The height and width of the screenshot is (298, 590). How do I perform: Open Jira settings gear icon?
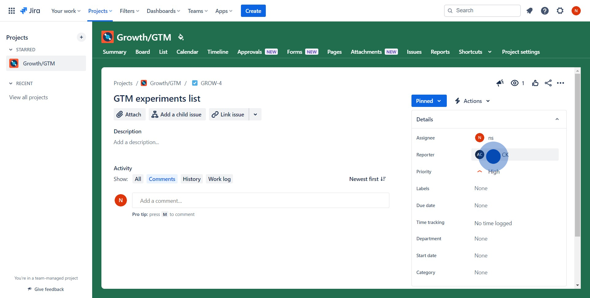tap(560, 11)
